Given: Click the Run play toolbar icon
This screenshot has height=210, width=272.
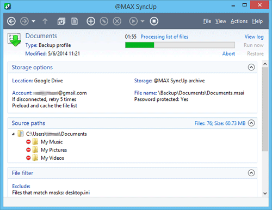Looking at the screenshot, I should [133, 21].
